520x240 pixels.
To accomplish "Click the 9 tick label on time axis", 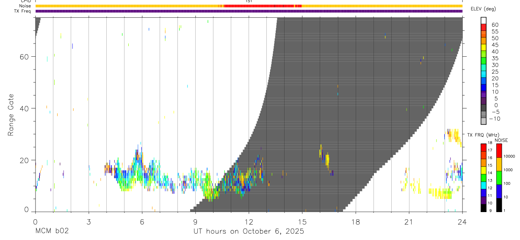I will pyautogui.click(x=195, y=222).
